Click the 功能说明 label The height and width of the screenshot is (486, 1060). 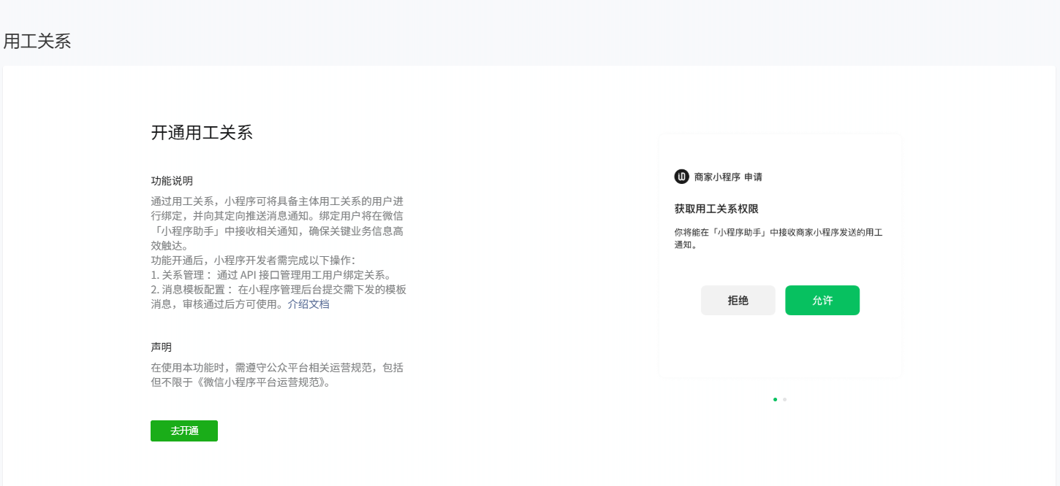click(172, 181)
